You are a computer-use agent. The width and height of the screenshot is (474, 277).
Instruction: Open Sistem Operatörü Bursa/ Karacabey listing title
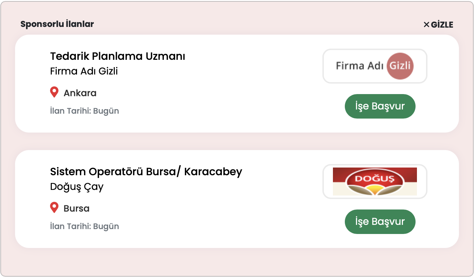(x=146, y=172)
